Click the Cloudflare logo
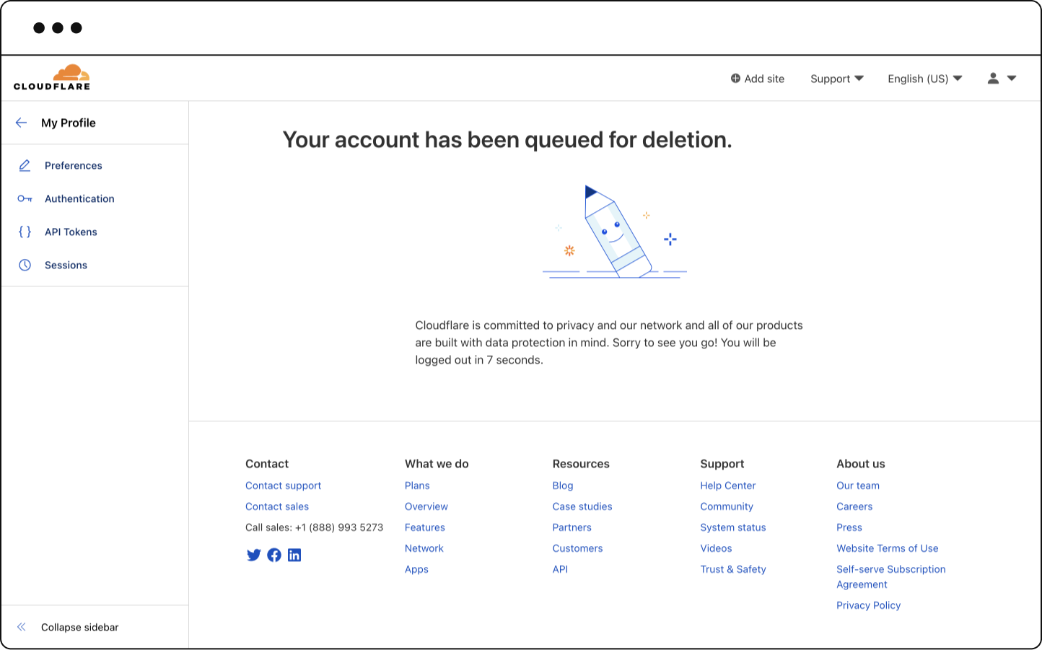Screen dimensions: 1042x650 (x=52, y=77)
